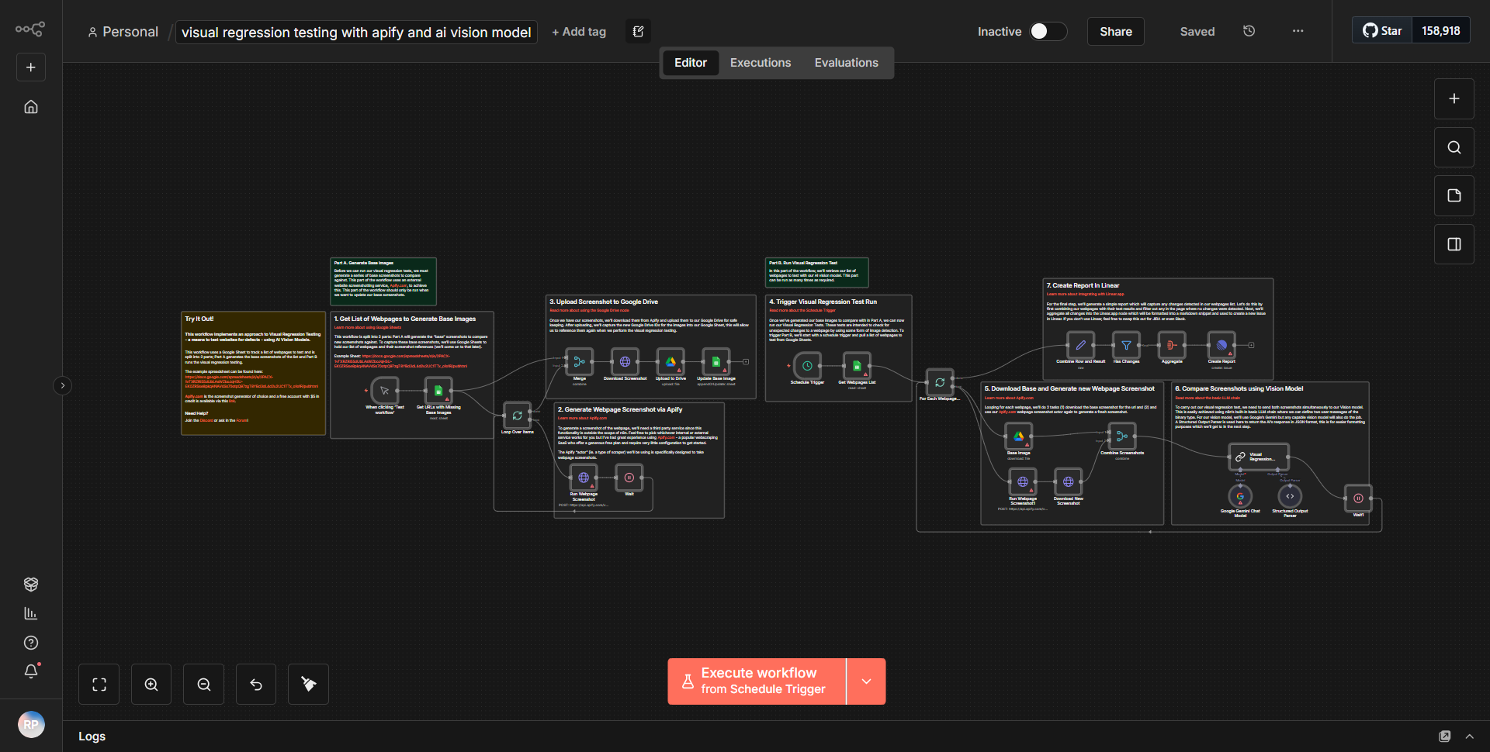
Task: Edit the workflow title field
Action: point(355,32)
